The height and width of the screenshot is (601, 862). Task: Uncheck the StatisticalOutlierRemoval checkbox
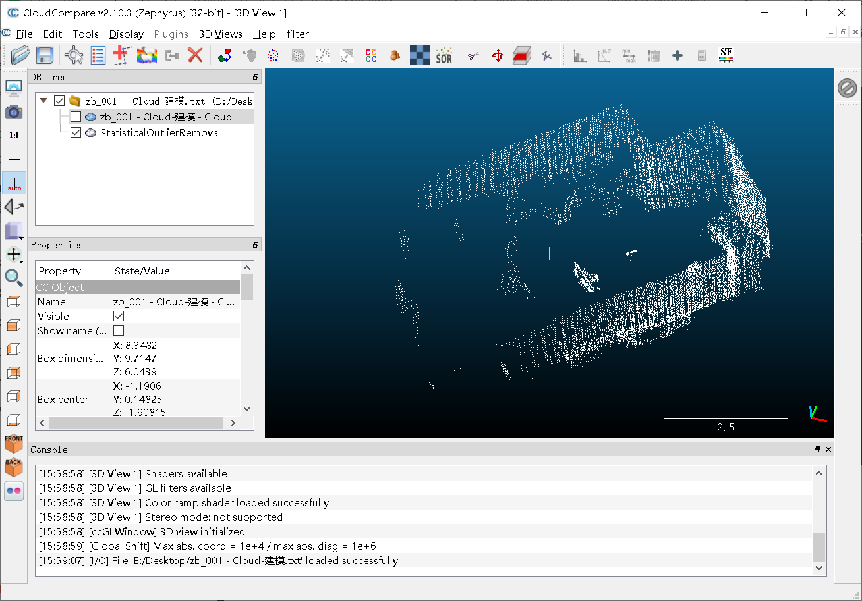[x=76, y=132]
